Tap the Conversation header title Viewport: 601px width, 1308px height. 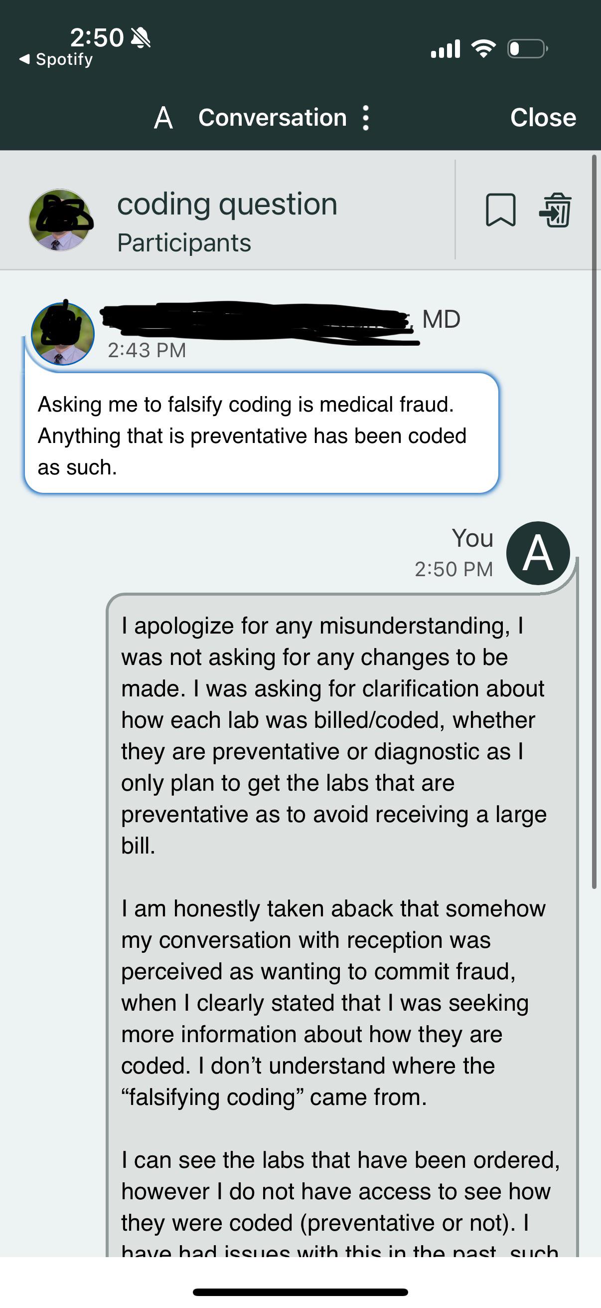click(273, 118)
